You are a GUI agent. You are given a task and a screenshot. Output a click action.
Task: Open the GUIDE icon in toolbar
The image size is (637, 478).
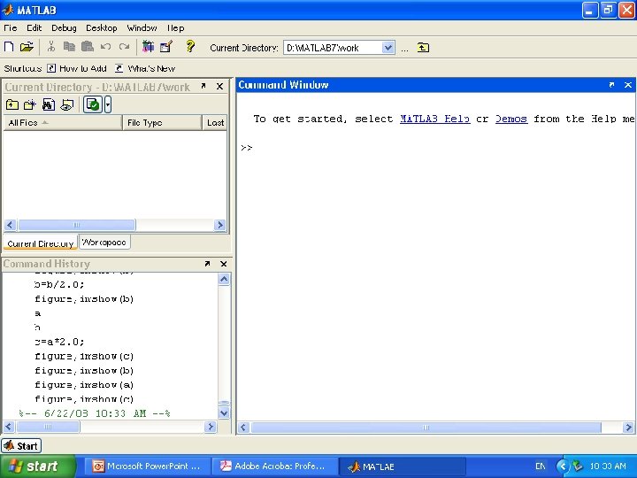166,47
